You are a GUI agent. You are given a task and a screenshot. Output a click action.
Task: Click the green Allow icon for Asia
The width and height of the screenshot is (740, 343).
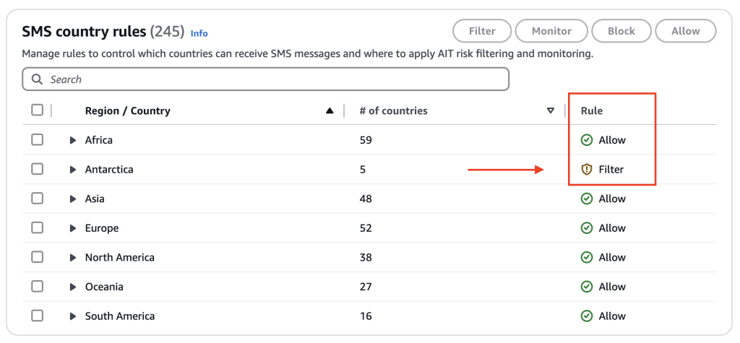coord(587,199)
